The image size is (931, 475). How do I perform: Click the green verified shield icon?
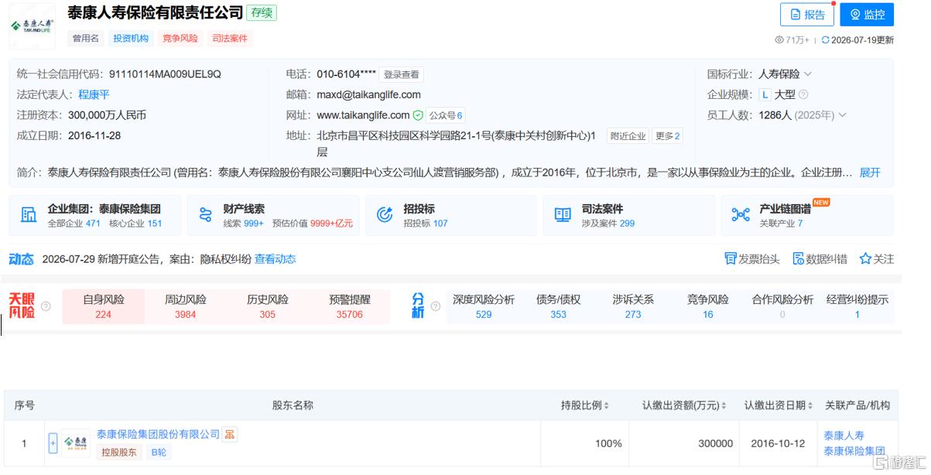pos(418,115)
